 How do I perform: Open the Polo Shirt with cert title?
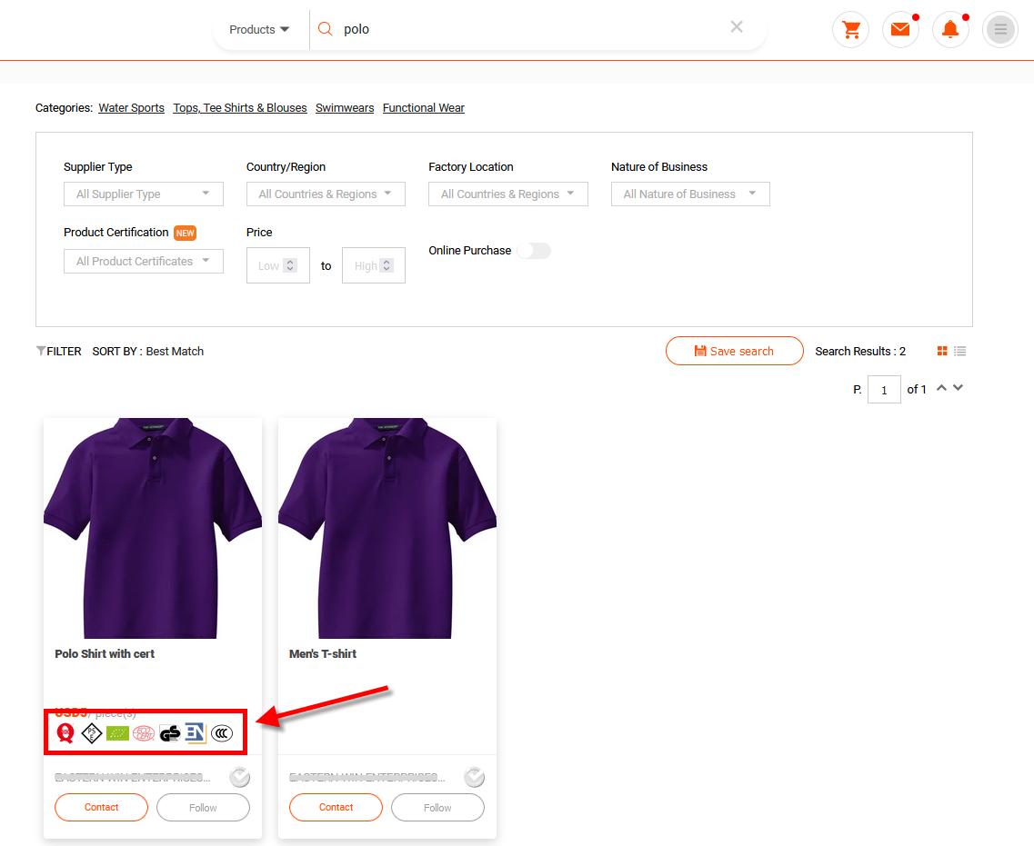(105, 653)
